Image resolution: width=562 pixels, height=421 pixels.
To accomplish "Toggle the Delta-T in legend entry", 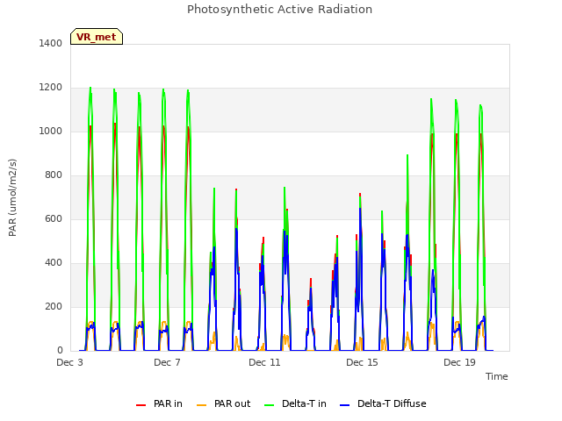I will (295, 403).
